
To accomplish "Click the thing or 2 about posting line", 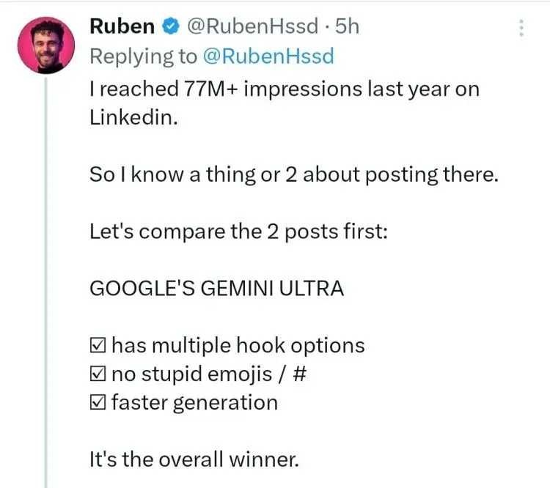I will pos(294,174).
